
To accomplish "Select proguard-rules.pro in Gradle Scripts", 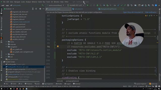I will coord(14,72).
